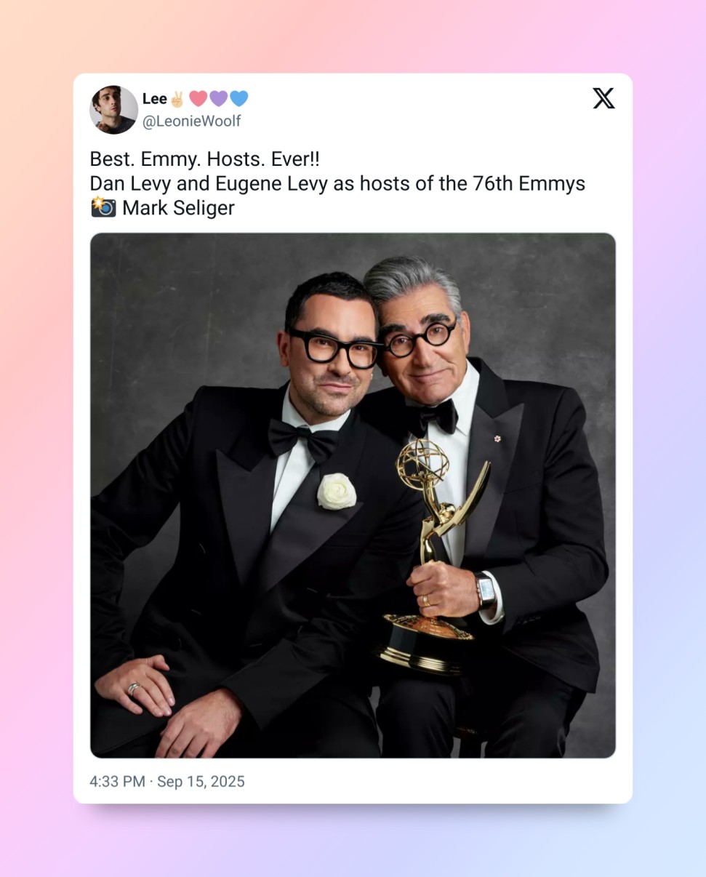Screen dimensions: 706x877
Task: Click the Mark Seliger photo credit text
Action: point(178,208)
